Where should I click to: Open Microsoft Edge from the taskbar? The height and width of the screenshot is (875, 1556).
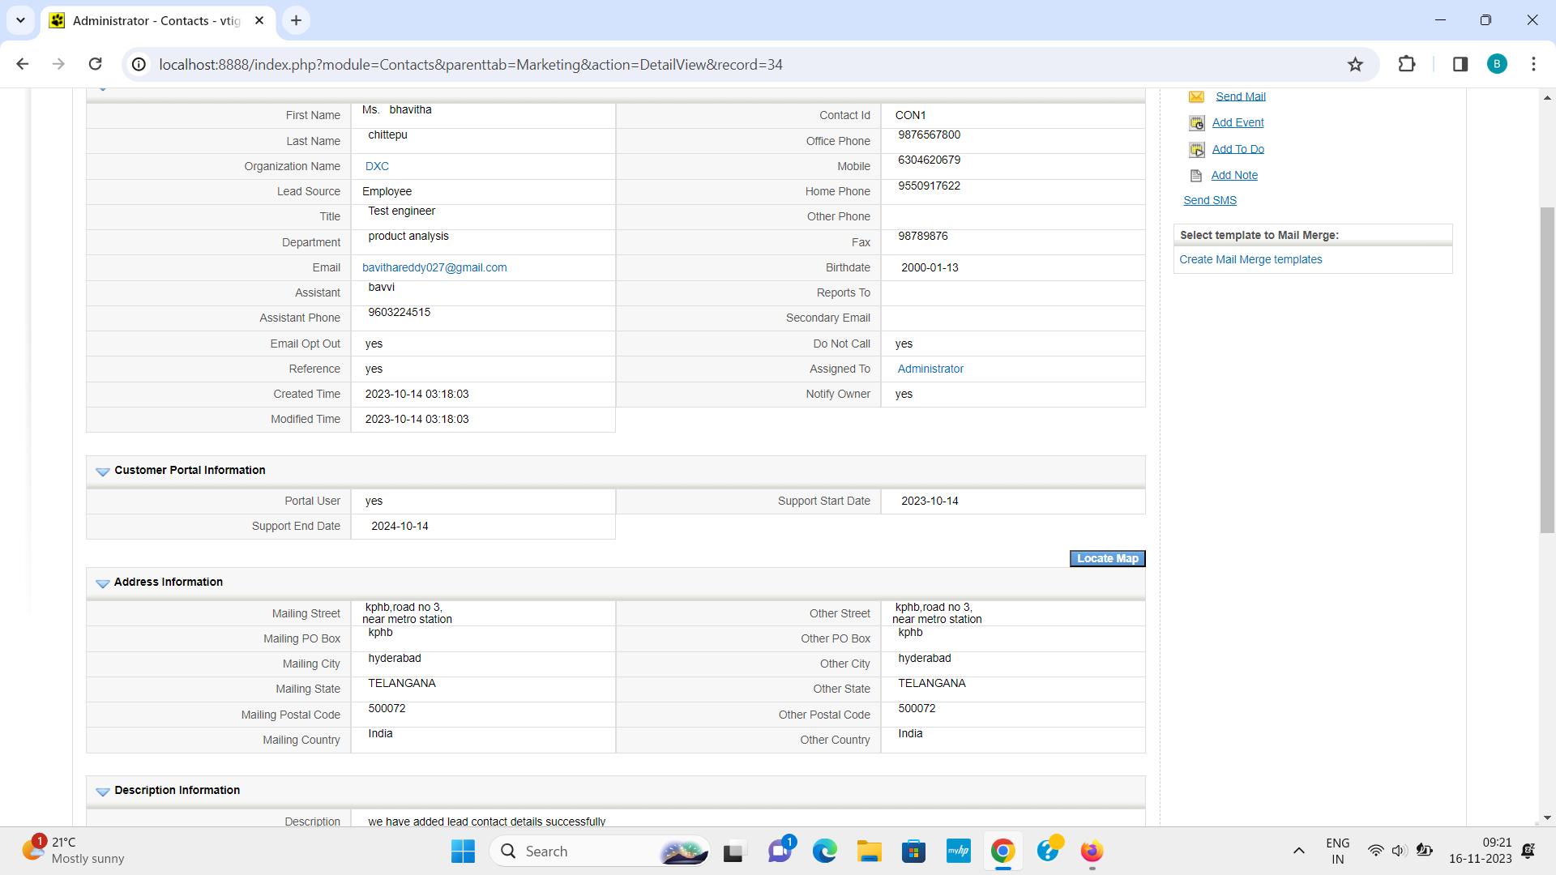(825, 852)
